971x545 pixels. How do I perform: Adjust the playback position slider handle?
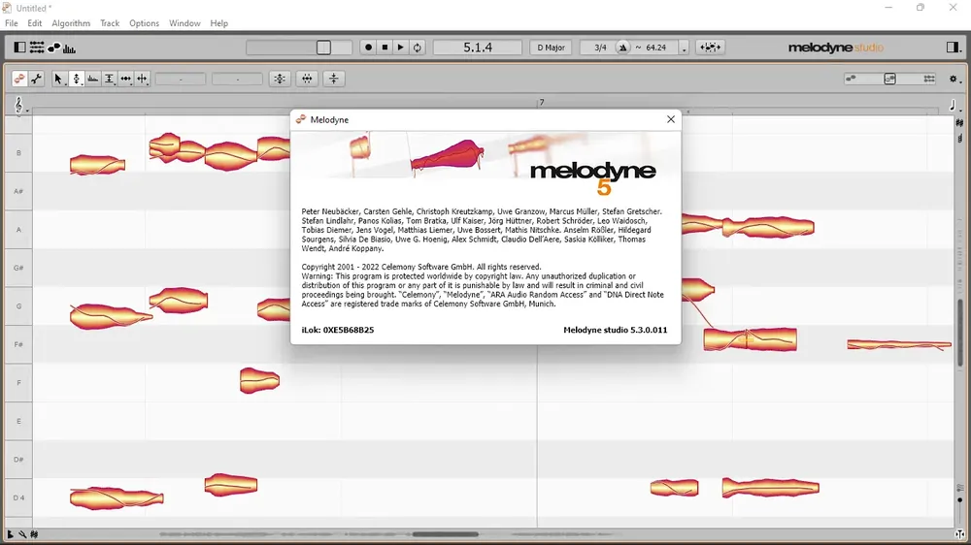[x=323, y=47]
